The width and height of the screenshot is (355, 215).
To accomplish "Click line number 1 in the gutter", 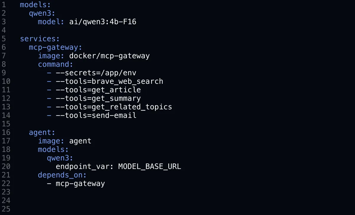I will (4, 5).
